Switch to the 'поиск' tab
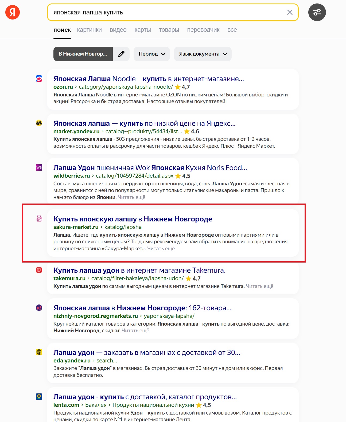 point(62,30)
